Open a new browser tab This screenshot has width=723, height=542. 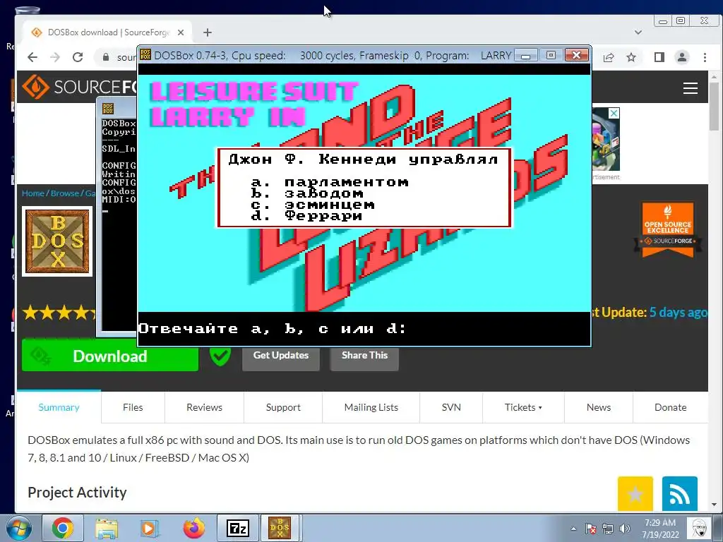208,32
